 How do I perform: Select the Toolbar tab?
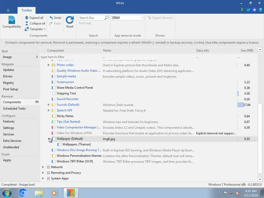(27, 10)
